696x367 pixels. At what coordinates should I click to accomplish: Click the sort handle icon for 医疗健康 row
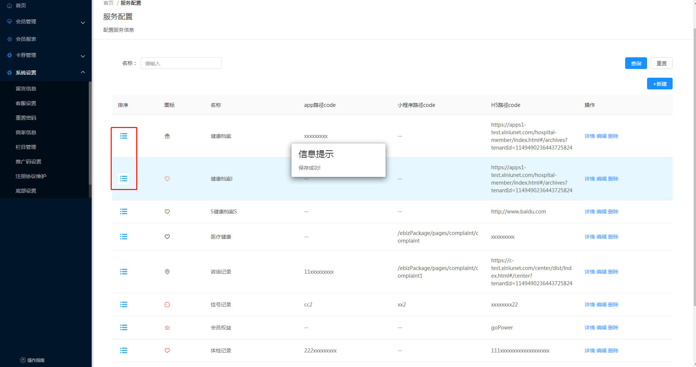(x=123, y=237)
